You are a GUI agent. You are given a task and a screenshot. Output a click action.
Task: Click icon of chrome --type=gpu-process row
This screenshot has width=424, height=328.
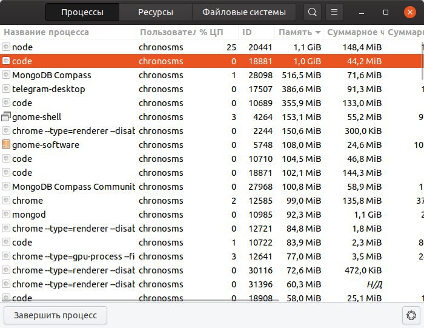6,256
